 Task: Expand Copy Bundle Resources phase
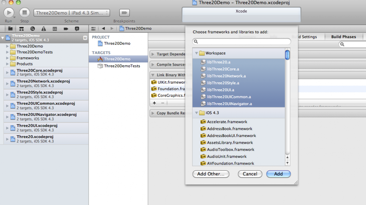click(153, 113)
